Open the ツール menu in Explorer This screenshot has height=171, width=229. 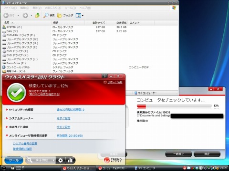(x=70, y=8)
